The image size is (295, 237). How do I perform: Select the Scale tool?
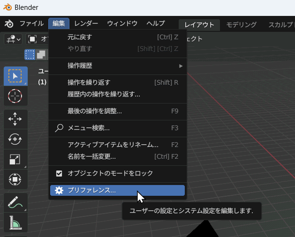pyautogui.click(x=15, y=159)
